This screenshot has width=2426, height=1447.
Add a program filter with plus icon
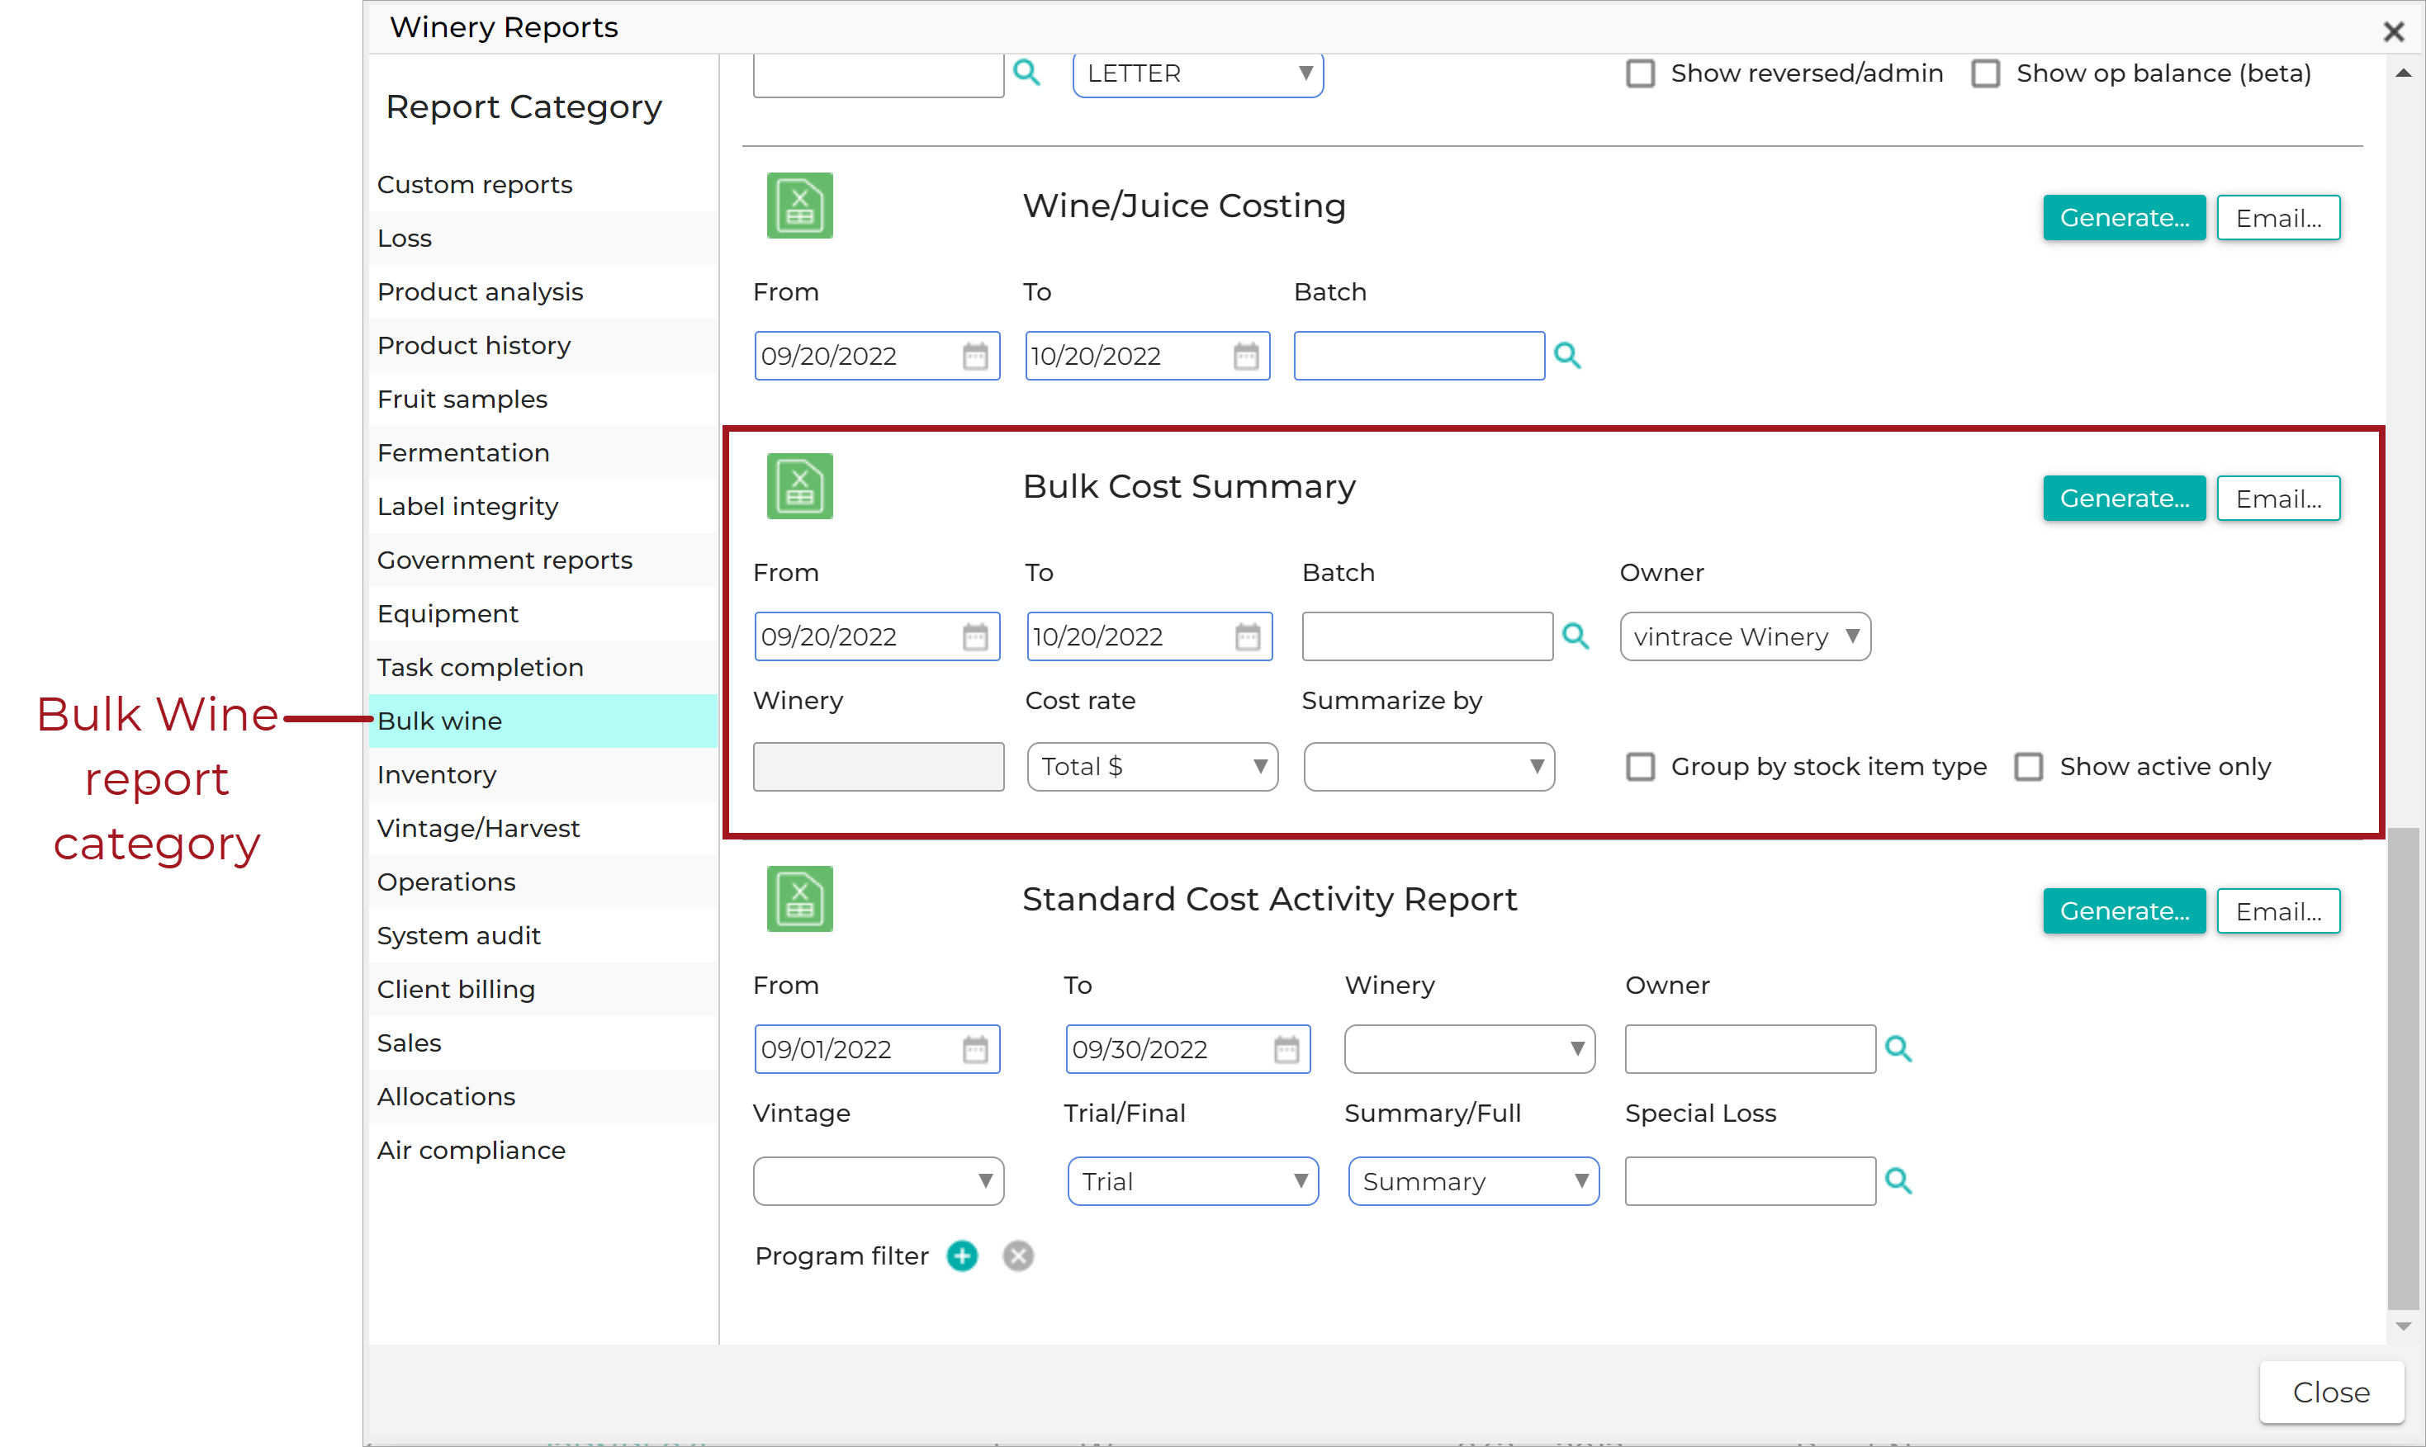962,1255
